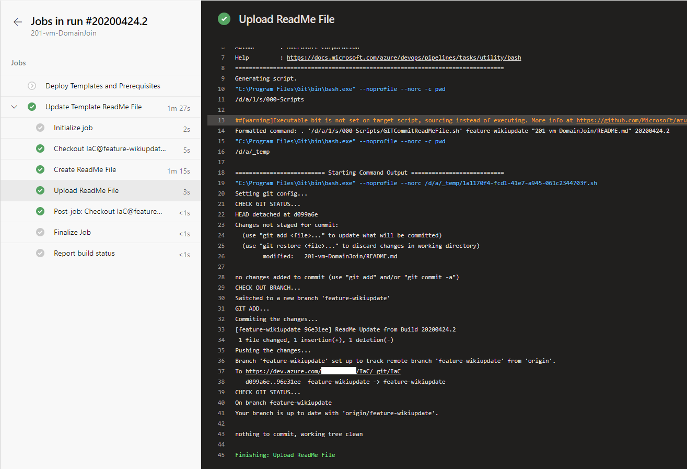The image size is (687, 469).
Task: Click the skipped-stage icon for Deploy Templates
Action: tap(32, 86)
